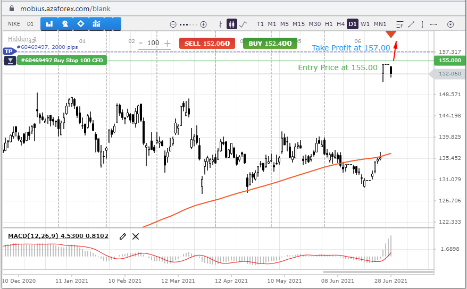The width and height of the screenshot is (467, 289).
Task: Select bar chart type icon
Action: tap(220, 24)
